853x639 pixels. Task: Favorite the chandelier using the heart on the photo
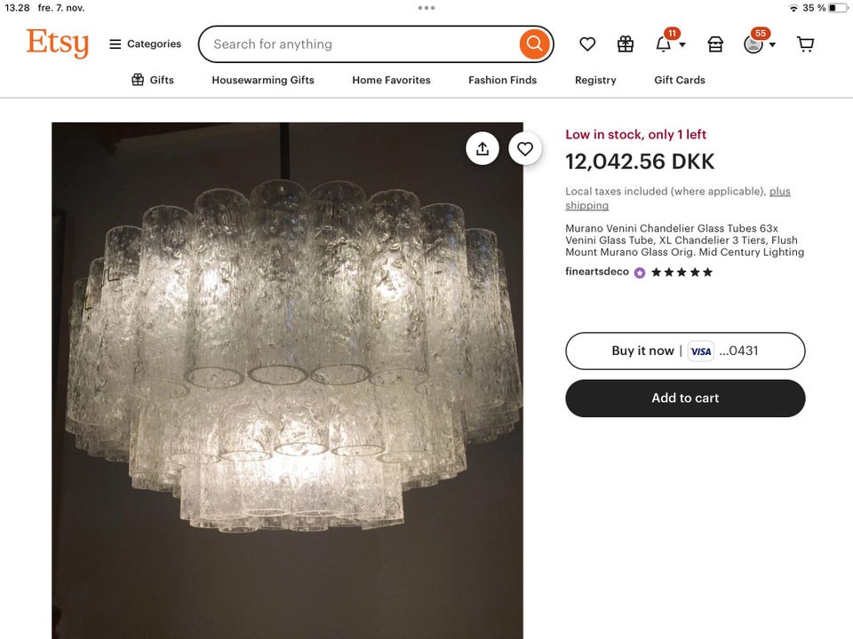525,148
